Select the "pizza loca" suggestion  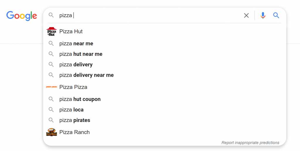pyautogui.click(x=165, y=110)
